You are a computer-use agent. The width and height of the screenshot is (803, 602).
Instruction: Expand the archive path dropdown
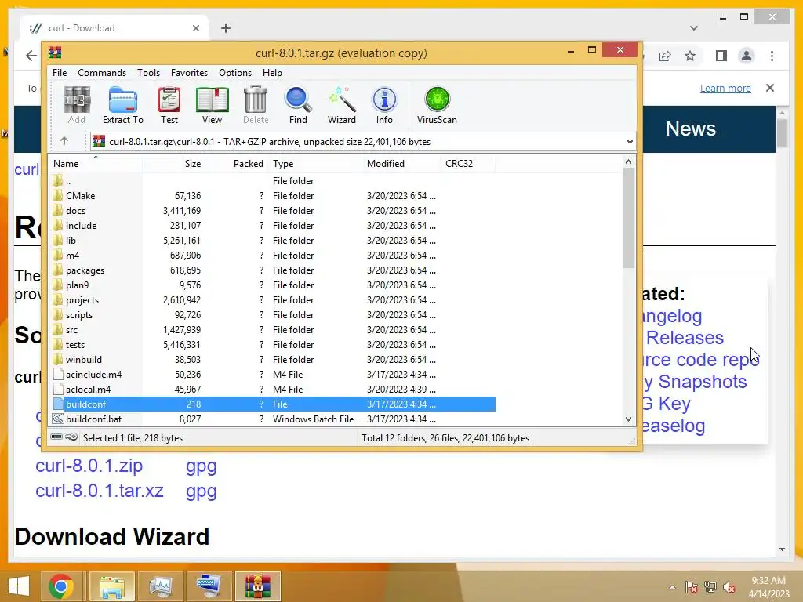[x=630, y=142]
